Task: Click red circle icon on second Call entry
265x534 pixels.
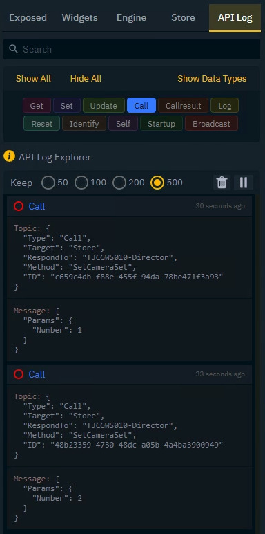Action: pos(19,374)
